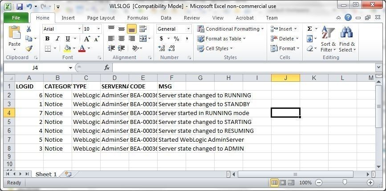Open Excel Help question mark
386x191 pixels.
pos(348,17)
